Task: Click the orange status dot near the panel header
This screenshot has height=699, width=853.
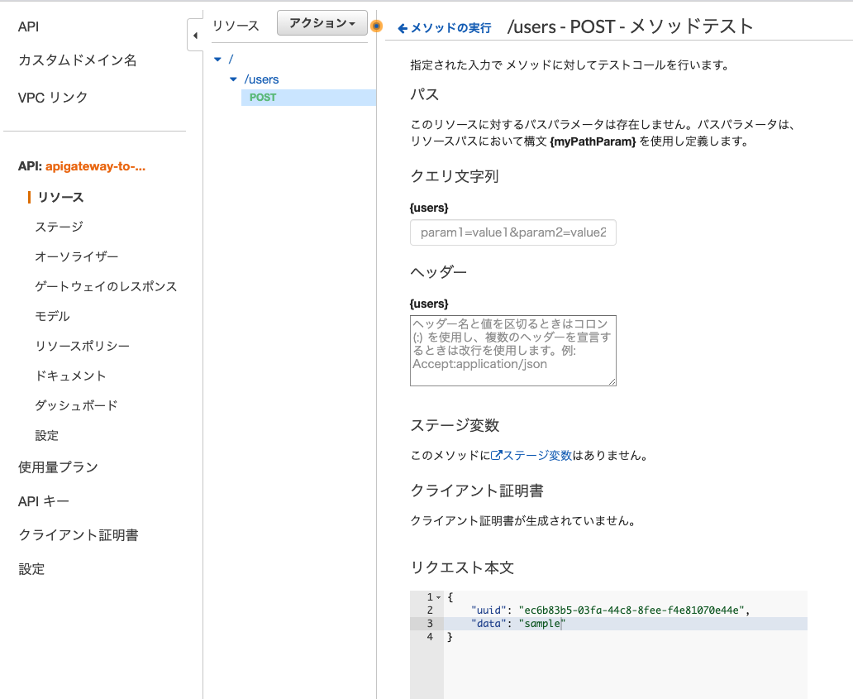Action: click(x=377, y=26)
